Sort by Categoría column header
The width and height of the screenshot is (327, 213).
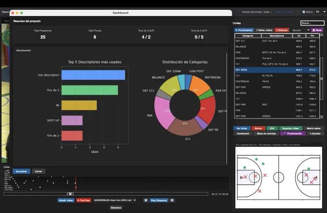point(248,36)
